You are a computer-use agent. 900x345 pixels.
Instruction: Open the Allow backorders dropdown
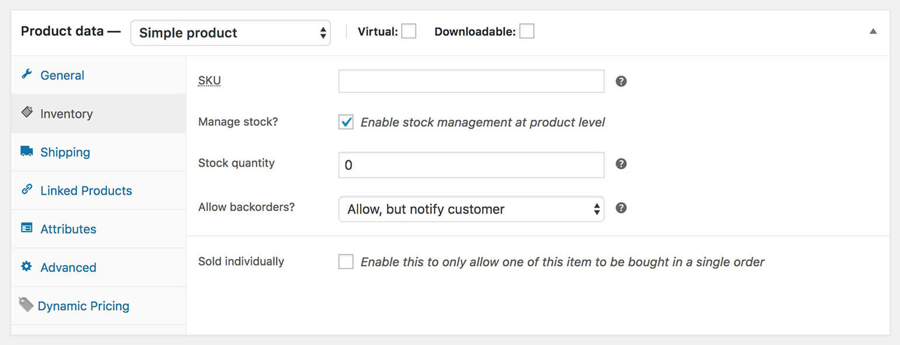[471, 209]
